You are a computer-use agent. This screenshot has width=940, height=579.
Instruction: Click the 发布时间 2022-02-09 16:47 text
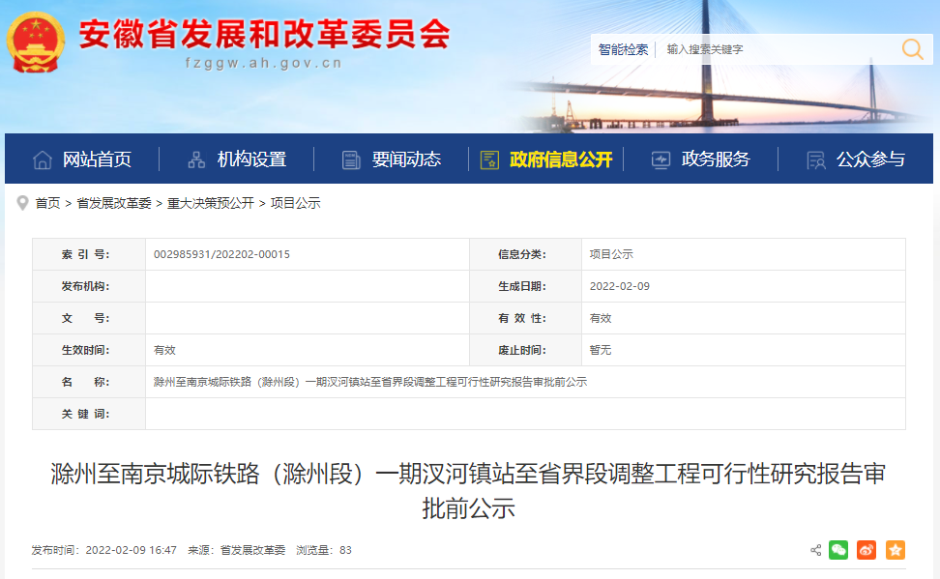103,550
